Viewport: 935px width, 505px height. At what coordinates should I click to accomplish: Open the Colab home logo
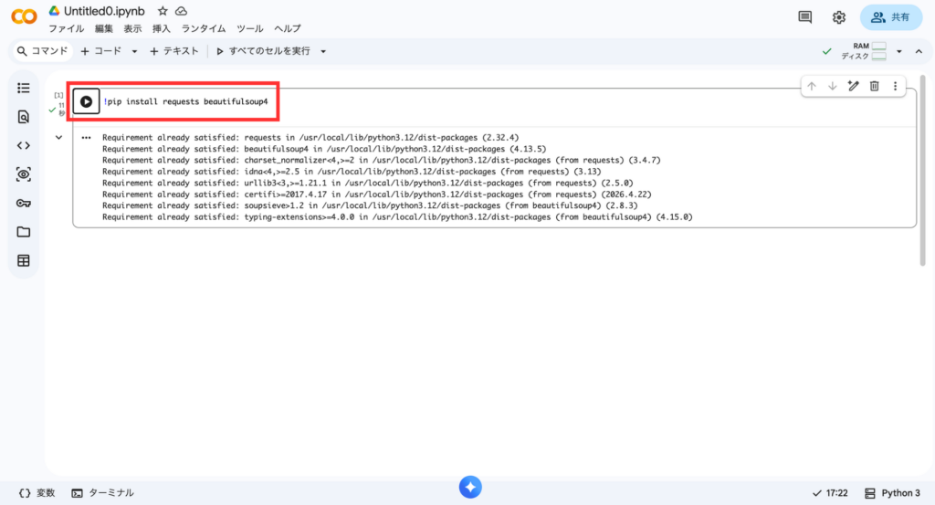click(24, 16)
